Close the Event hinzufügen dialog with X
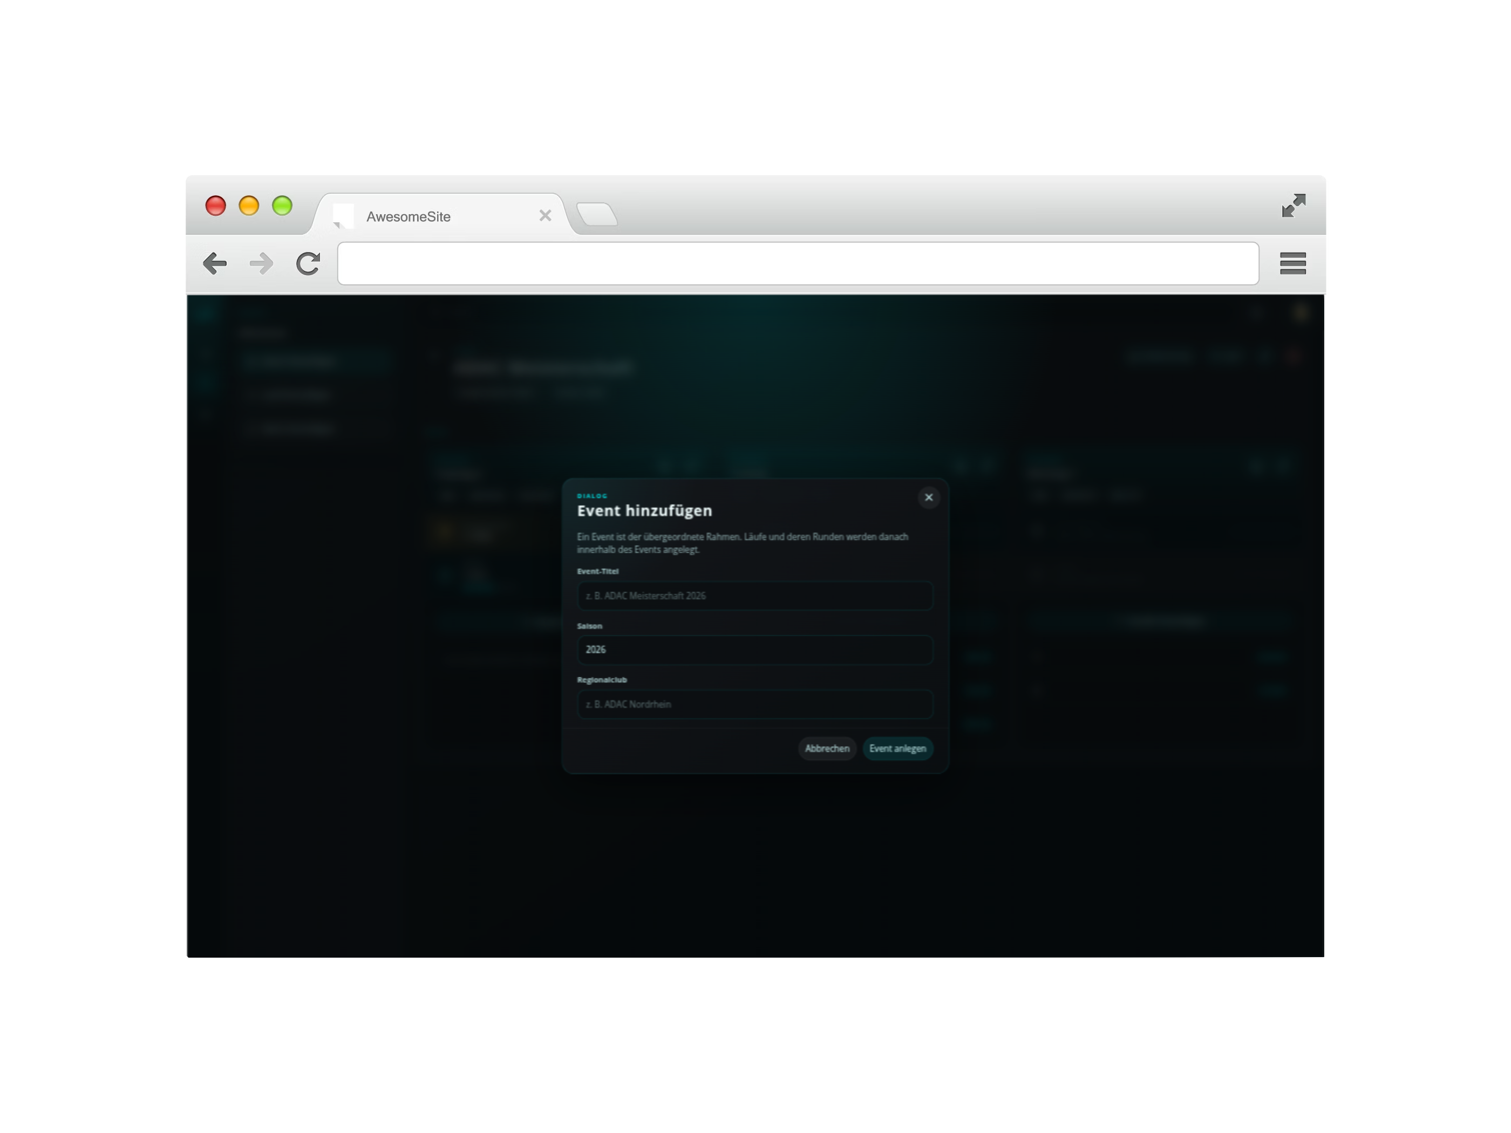Screen dimensions: 1511x1133 (x=928, y=497)
